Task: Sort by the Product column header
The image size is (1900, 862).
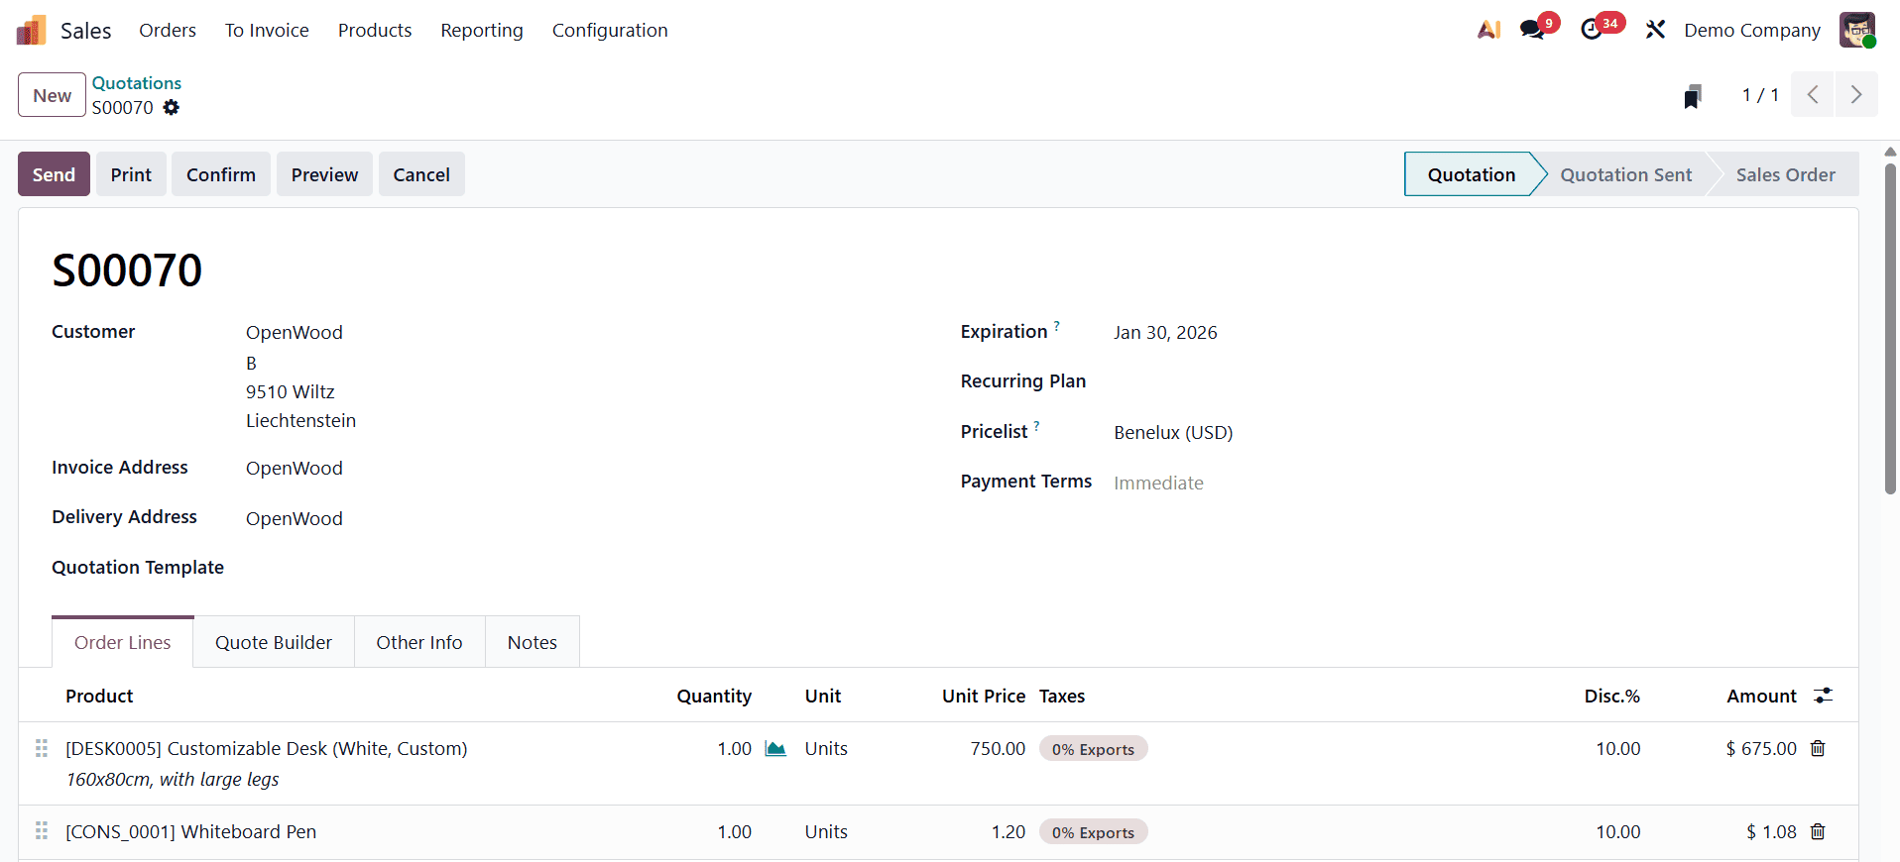Action: pos(99,696)
